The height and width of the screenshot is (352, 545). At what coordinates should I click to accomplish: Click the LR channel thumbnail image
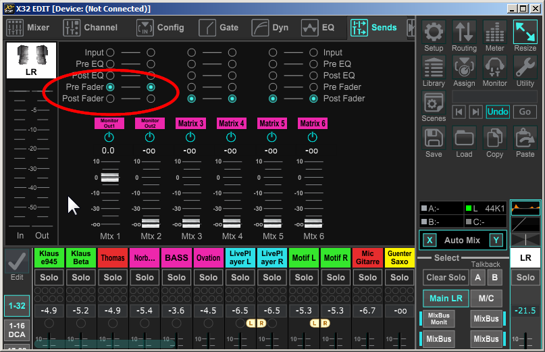[x=31, y=61]
